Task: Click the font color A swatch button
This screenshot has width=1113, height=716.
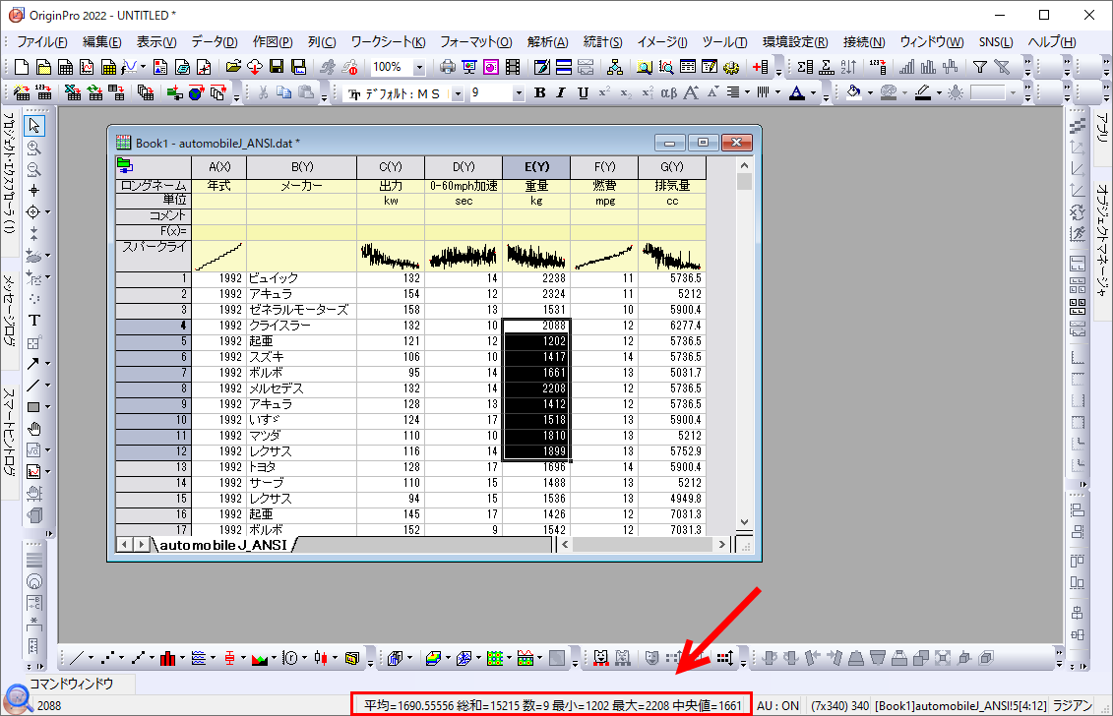Action: pyautogui.click(x=797, y=93)
